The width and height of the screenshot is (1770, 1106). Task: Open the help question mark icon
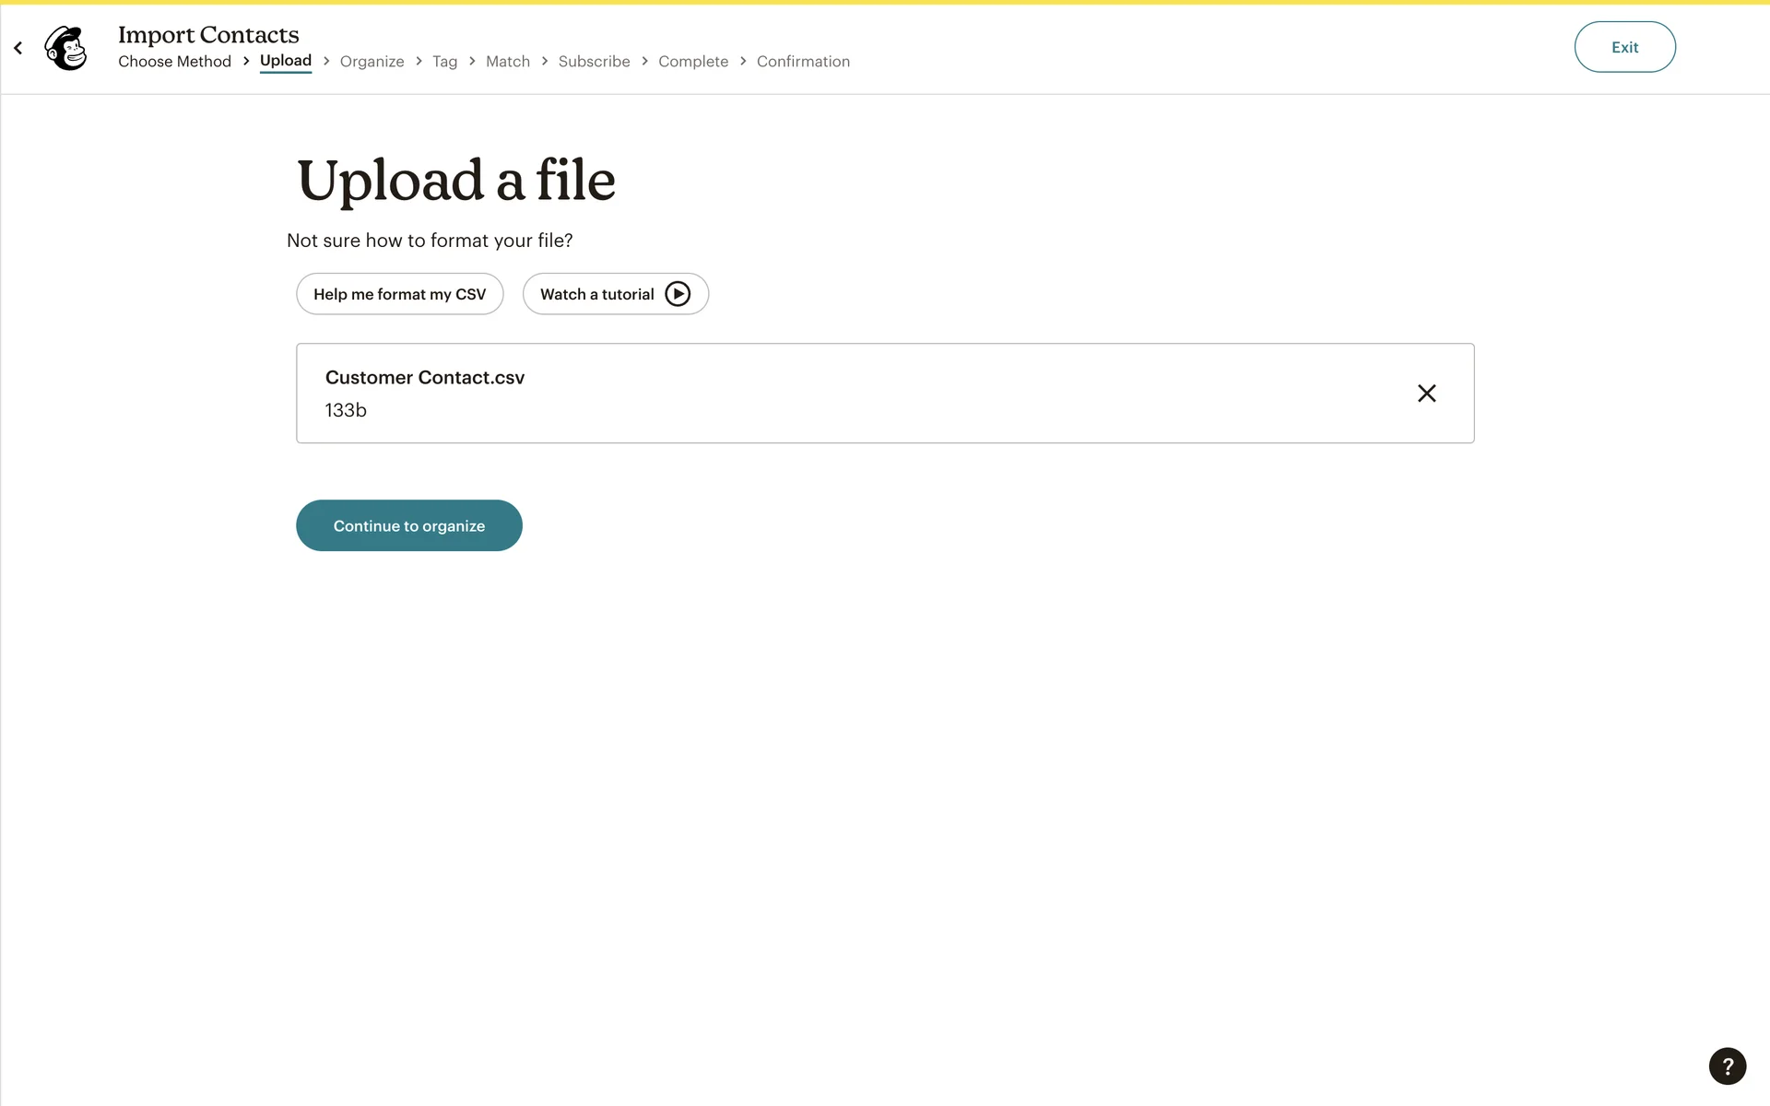tap(1727, 1065)
